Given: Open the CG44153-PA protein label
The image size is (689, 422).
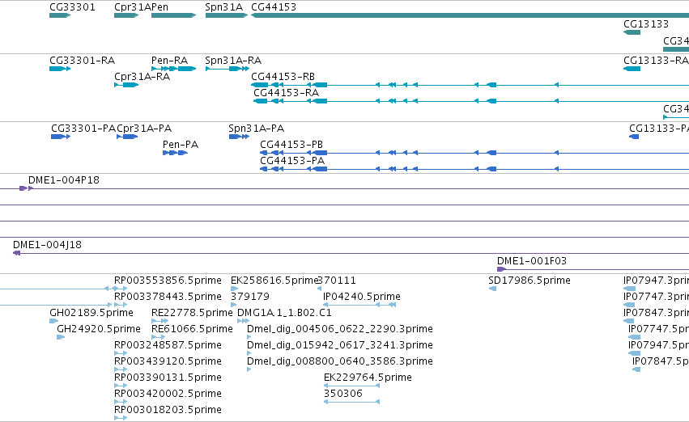Looking at the screenshot, I should (x=292, y=161).
